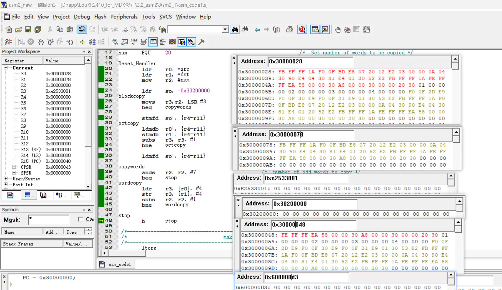Click the RST reset CPU icon
502x290 pixels.
[x=9, y=42]
